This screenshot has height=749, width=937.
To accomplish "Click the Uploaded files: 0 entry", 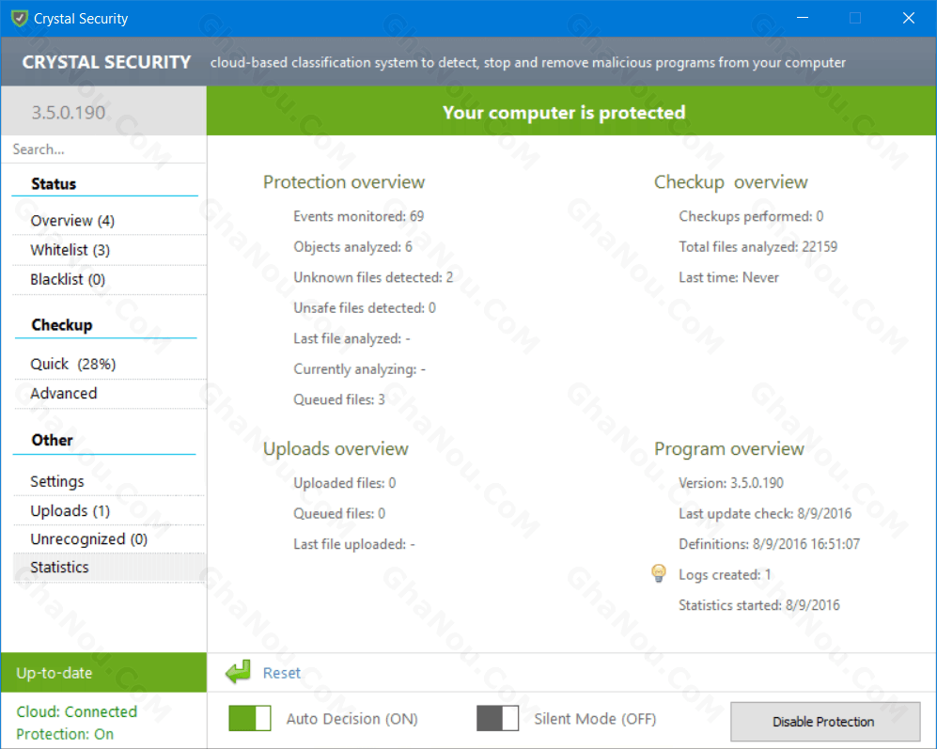I will coord(344,483).
